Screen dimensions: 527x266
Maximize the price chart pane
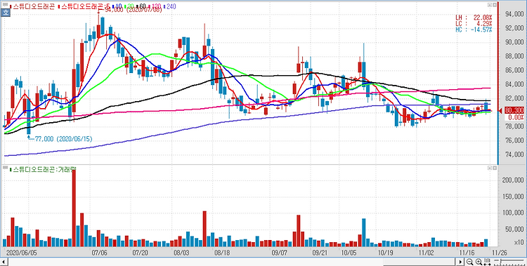coord(489,5)
